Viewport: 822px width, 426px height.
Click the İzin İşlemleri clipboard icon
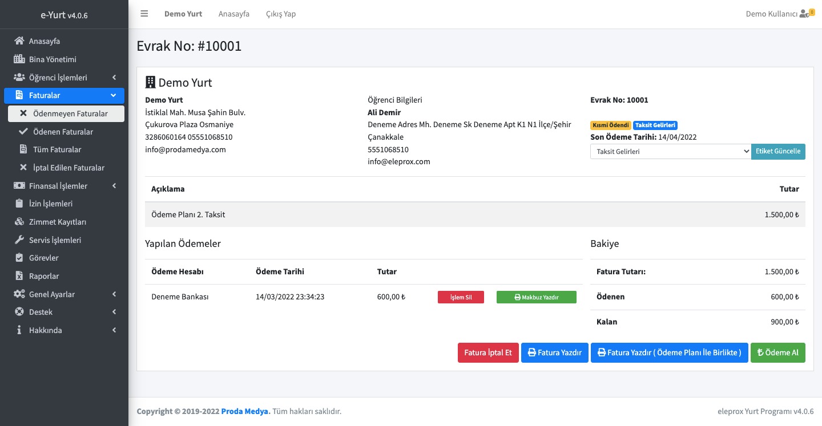19,204
